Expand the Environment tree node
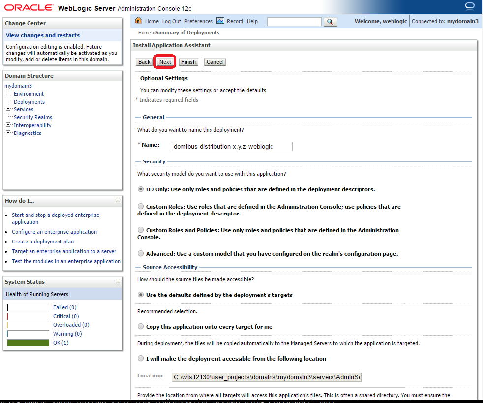Screen dimensions: 483x403 point(8,93)
